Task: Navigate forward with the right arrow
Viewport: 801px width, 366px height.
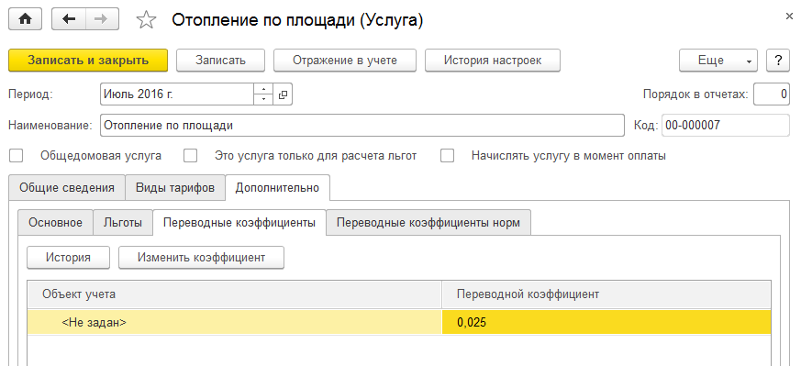Action: pyautogui.click(x=102, y=19)
